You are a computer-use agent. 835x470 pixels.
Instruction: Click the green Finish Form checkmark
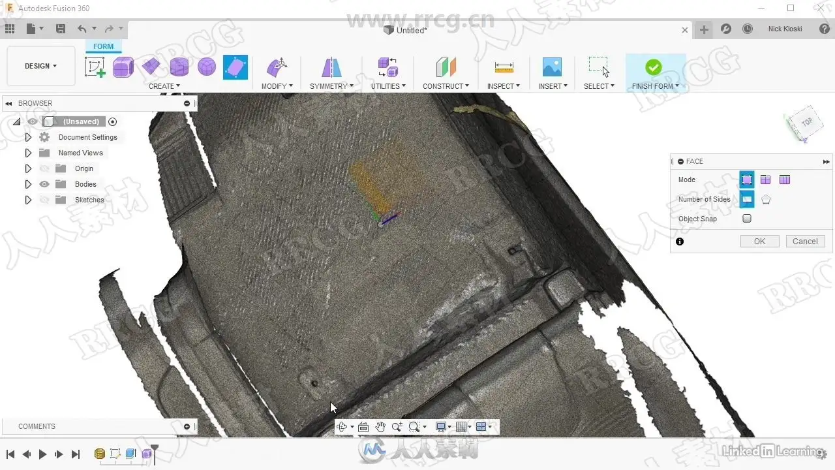pyautogui.click(x=653, y=67)
